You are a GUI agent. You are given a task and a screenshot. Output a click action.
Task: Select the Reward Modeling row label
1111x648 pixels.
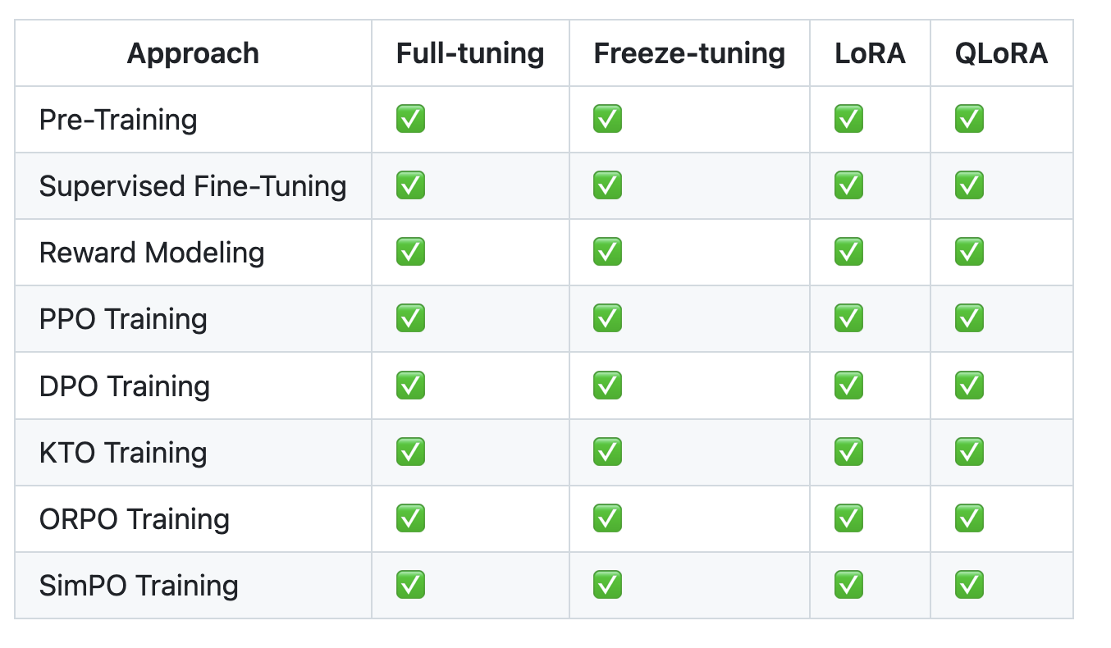click(152, 253)
